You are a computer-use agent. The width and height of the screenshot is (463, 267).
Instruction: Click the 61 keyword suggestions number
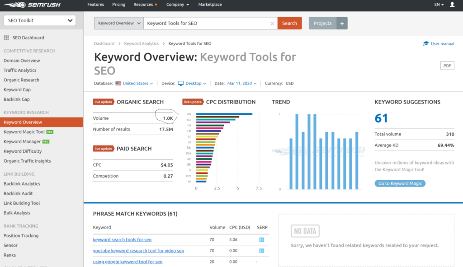381,118
